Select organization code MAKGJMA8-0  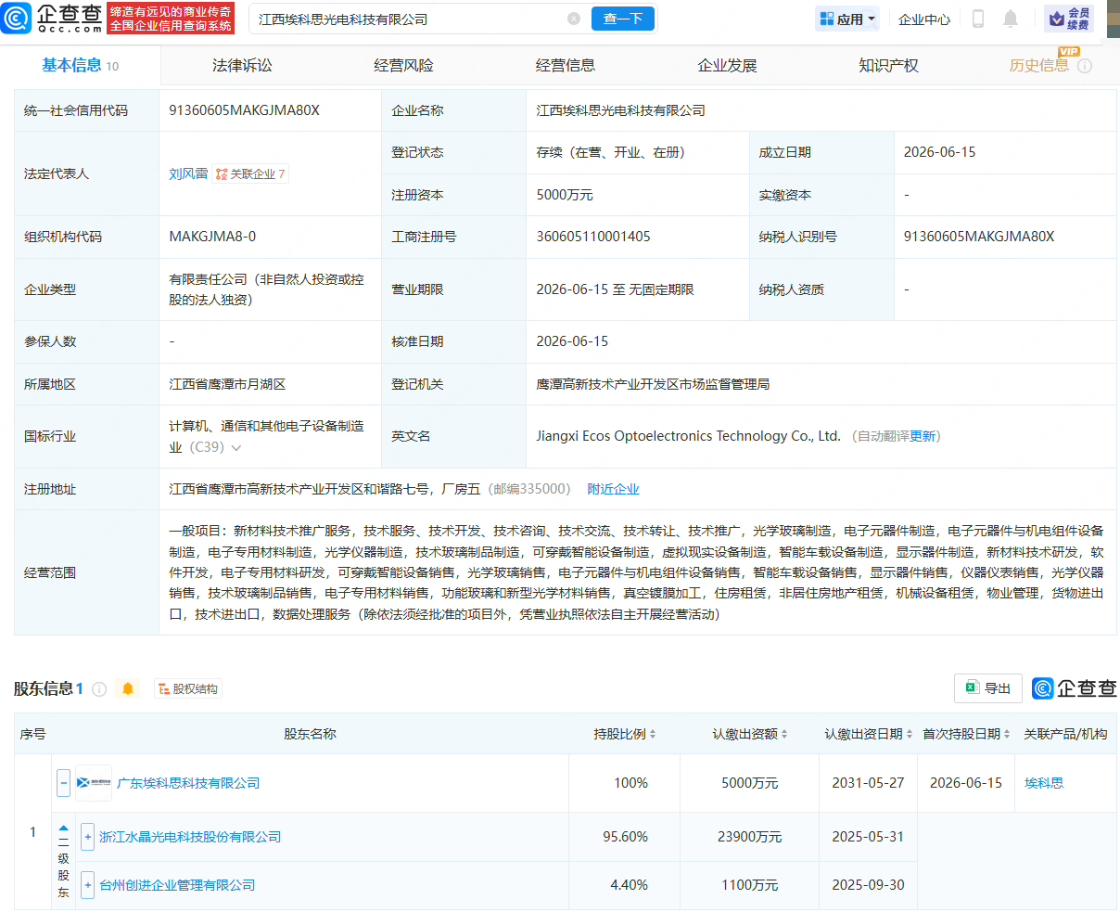pos(212,237)
